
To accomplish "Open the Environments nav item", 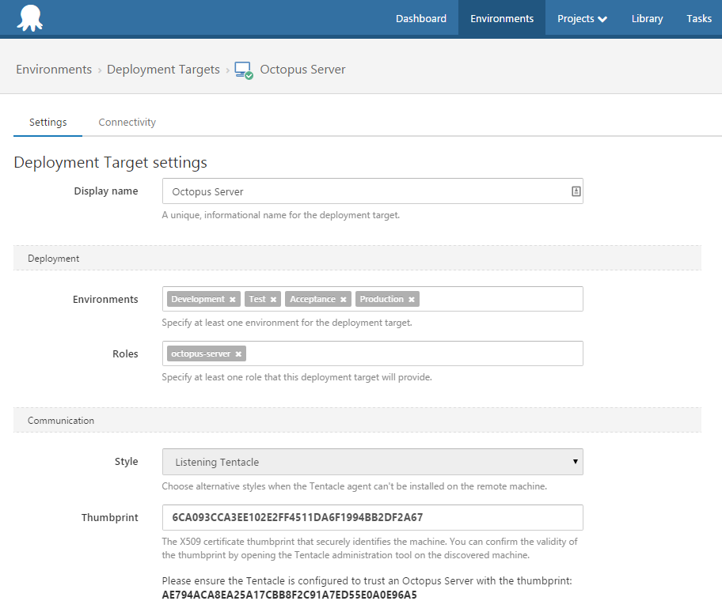I will (502, 18).
